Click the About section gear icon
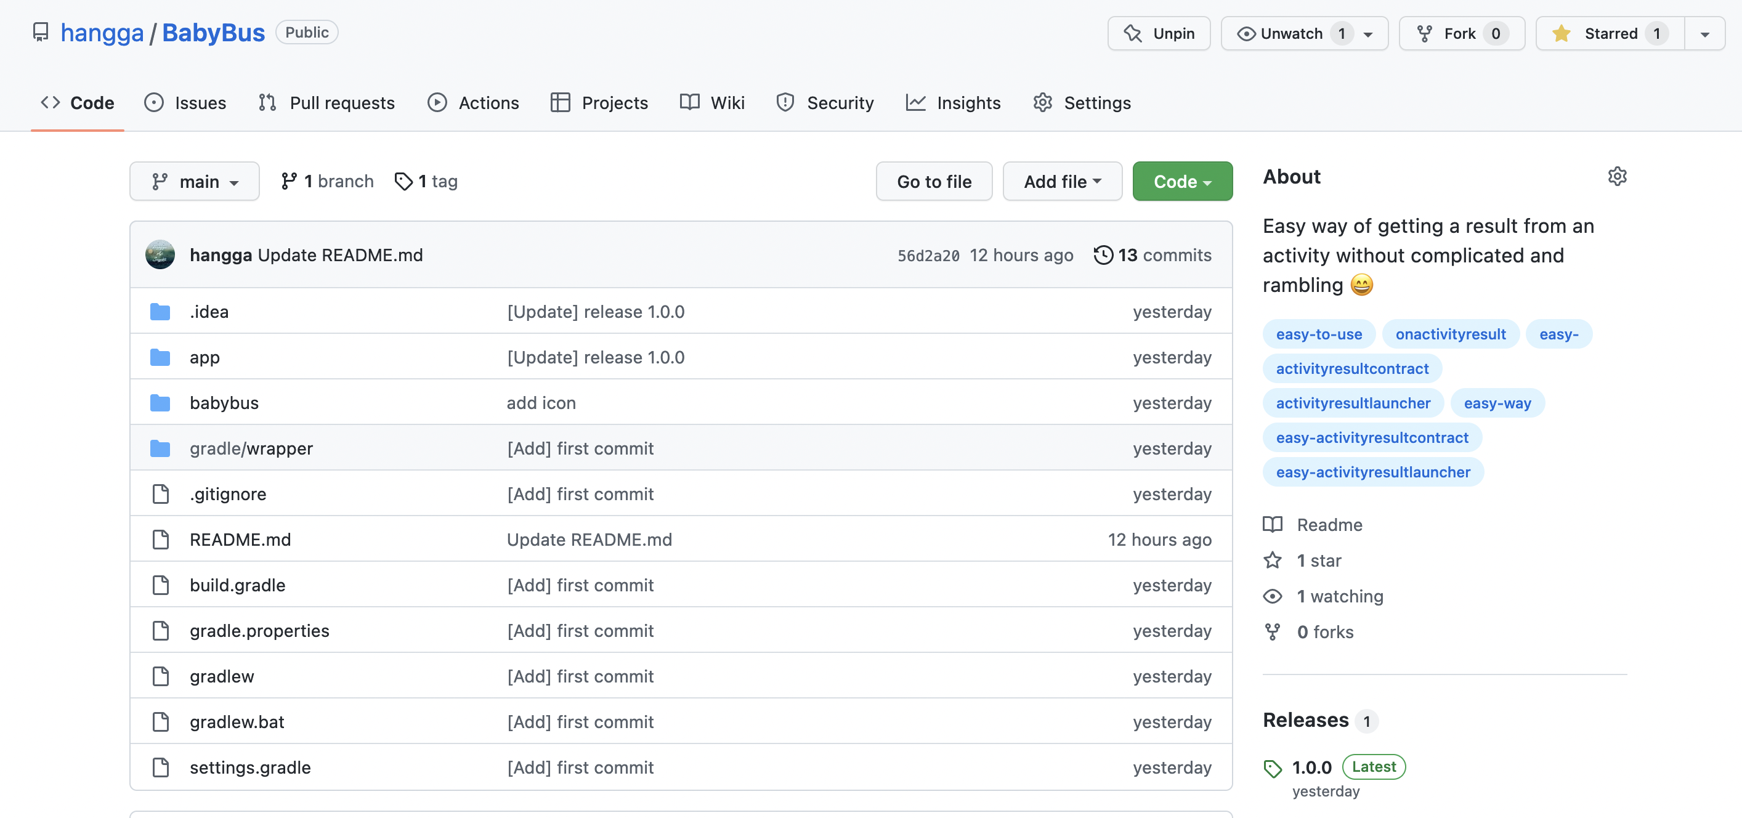 click(x=1616, y=176)
